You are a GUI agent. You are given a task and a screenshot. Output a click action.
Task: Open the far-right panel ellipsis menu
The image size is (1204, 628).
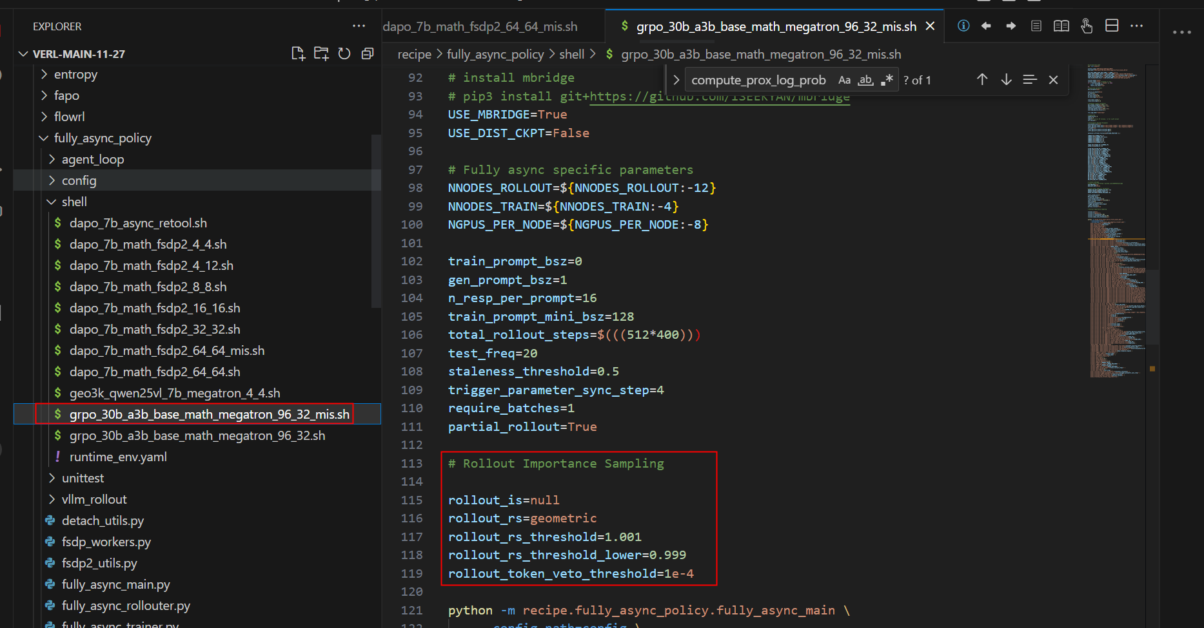coord(1181,32)
